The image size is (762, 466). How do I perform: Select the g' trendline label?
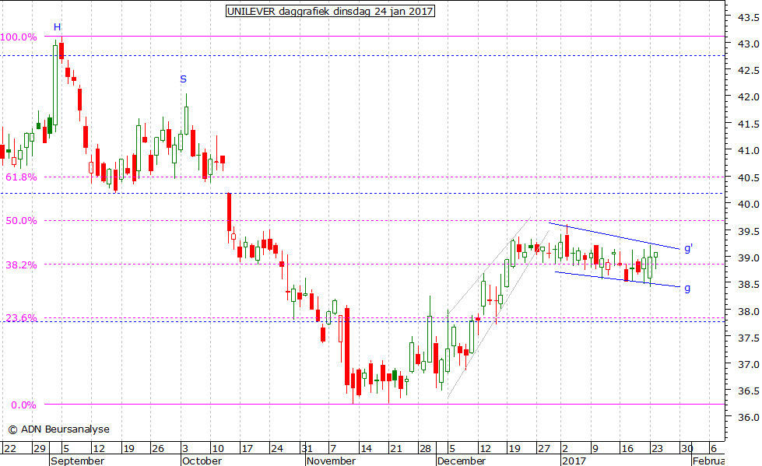[x=688, y=249]
